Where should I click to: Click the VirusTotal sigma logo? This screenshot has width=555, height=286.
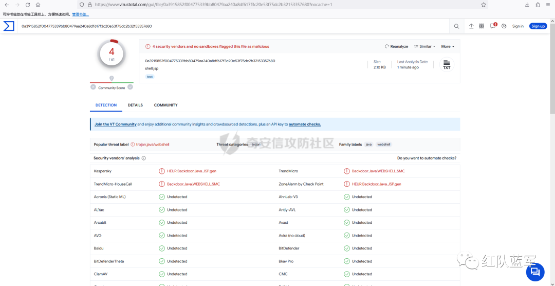[x=9, y=26]
